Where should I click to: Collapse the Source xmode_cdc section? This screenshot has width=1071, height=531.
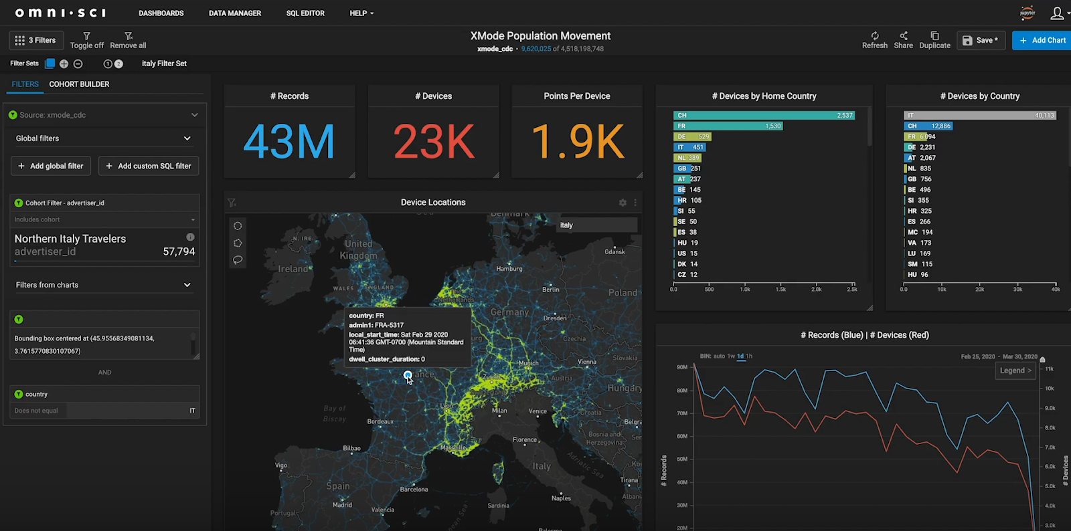click(194, 115)
